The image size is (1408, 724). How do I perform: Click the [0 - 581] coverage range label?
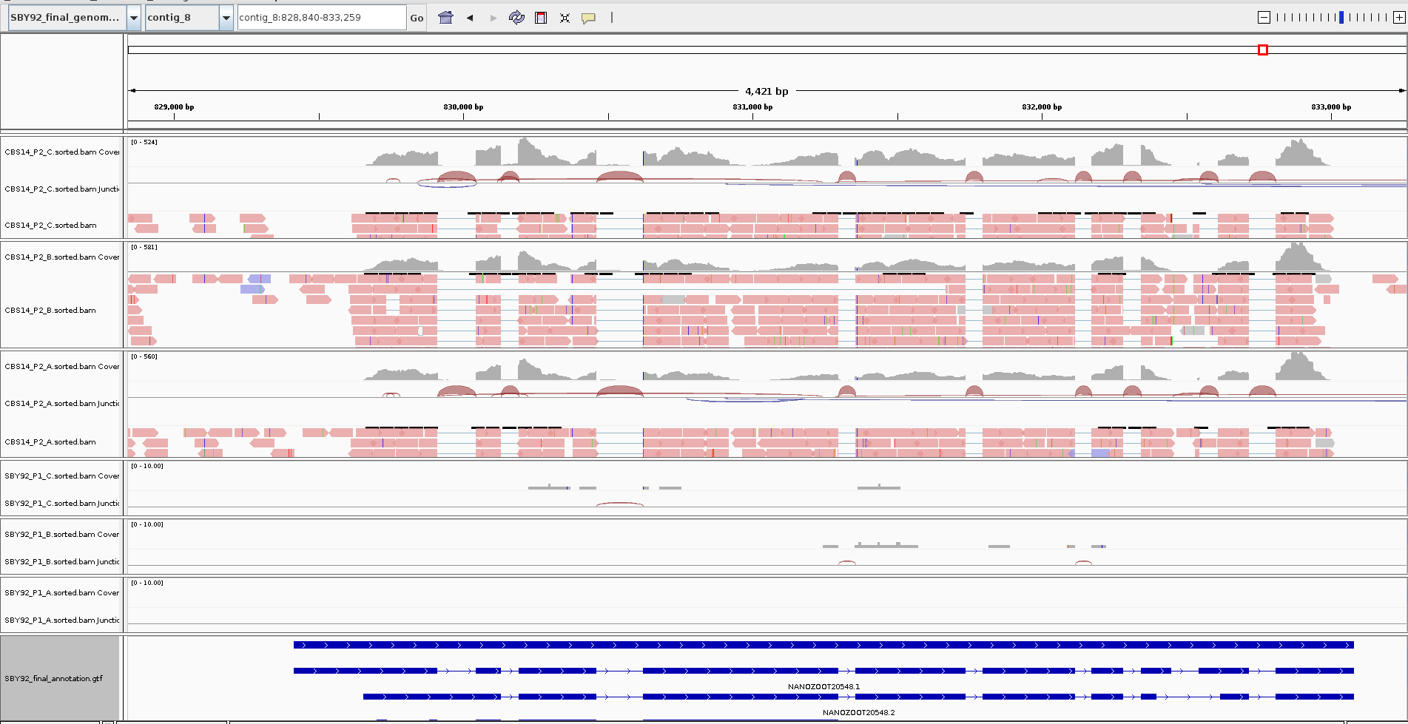point(144,247)
